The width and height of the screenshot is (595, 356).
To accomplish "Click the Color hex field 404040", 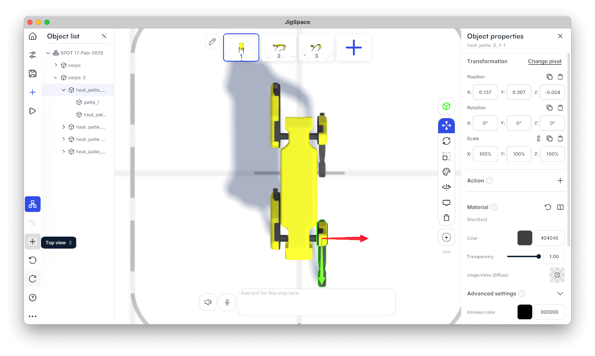I will 549,238.
